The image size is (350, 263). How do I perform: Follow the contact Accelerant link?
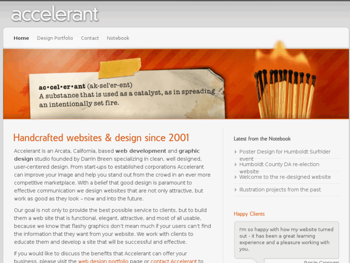(174, 261)
